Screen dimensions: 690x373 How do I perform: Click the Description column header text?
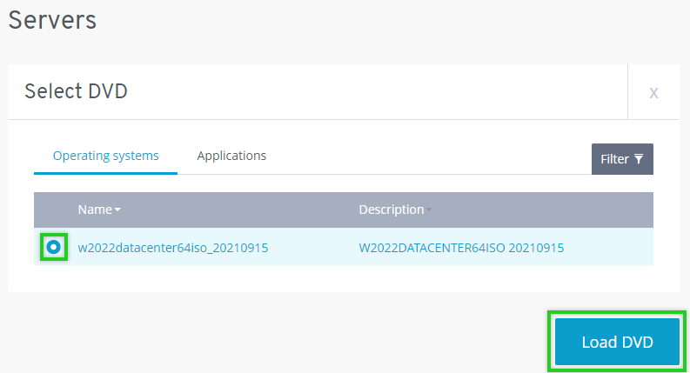(x=391, y=210)
